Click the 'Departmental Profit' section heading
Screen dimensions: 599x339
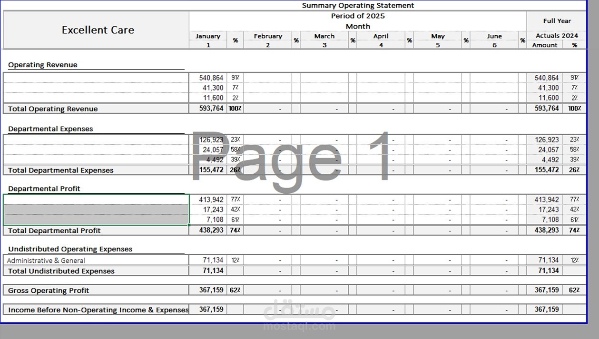[x=44, y=189]
